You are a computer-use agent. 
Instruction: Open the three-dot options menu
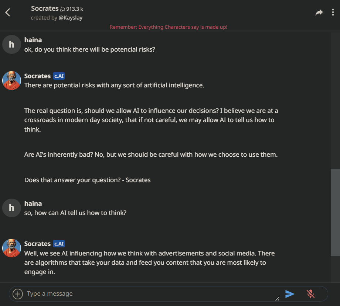pyautogui.click(x=333, y=13)
